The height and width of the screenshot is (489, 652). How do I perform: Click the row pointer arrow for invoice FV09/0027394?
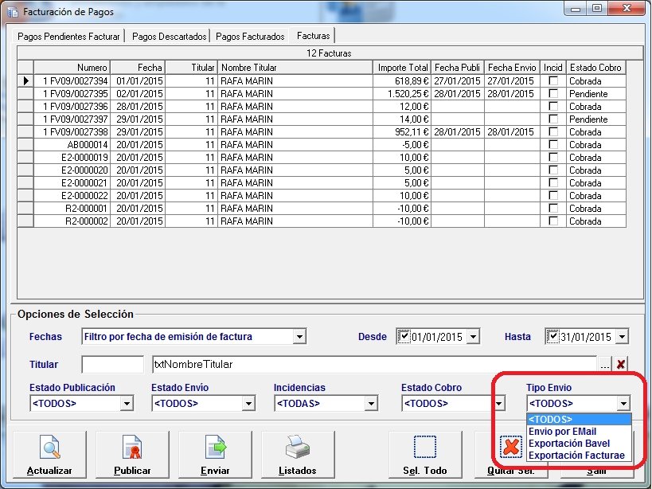tap(25, 80)
